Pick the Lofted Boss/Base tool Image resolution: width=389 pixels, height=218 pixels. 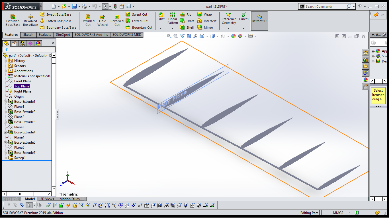pyautogui.click(x=56, y=21)
